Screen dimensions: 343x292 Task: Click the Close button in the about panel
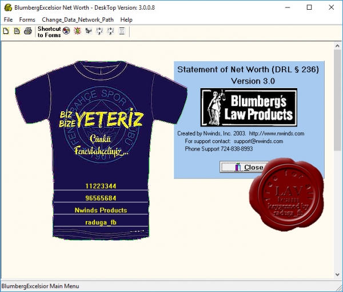(244, 167)
